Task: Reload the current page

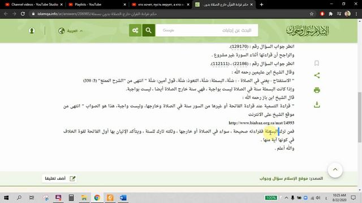Action: pyautogui.click(x=23, y=14)
